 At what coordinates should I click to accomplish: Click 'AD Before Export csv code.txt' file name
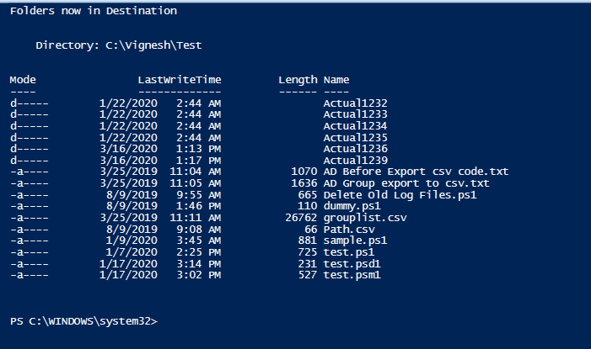click(416, 172)
